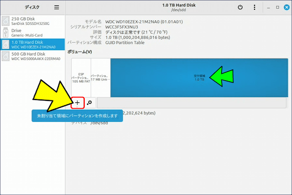Click the ボリューム(V) volumes label
This screenshot has height=195, width=292.
click(x=80, y=52)
